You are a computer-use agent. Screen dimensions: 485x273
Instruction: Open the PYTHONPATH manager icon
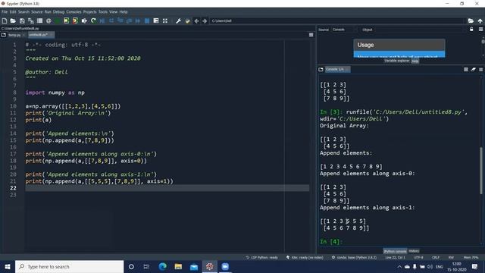coord(187,21)
